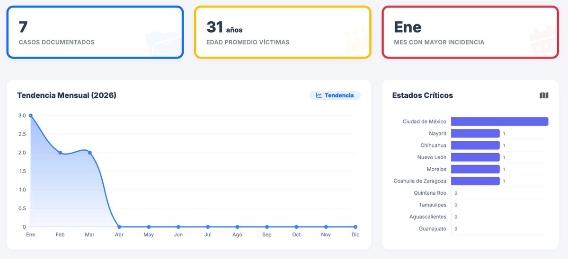Click the calendar icon in the Ene card

pyautogui.click(x=543, y=40)
